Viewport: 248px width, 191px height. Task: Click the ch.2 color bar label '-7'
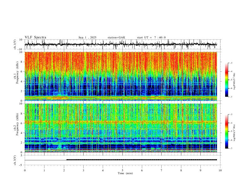231,148
